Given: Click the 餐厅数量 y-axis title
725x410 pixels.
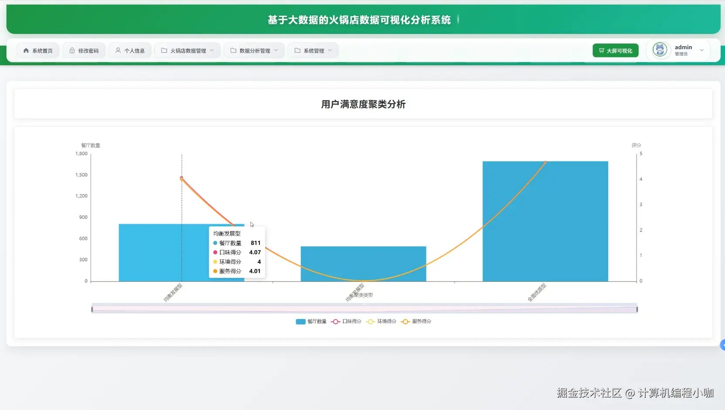Looking at the screenshot, I should (x=91, y=145).
